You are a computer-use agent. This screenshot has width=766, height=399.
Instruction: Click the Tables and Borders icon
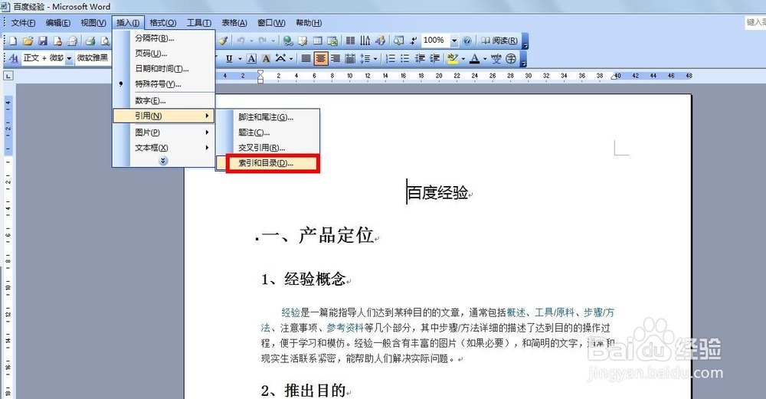[303, 41]
